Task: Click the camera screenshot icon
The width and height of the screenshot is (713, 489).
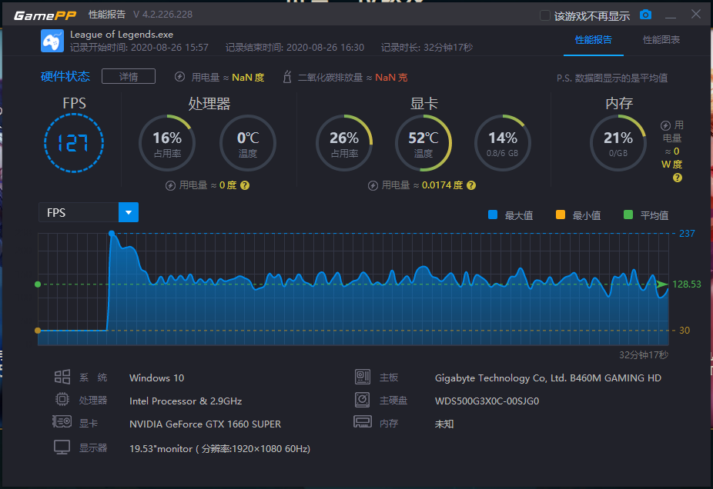Action: click(x=645, y=15)
